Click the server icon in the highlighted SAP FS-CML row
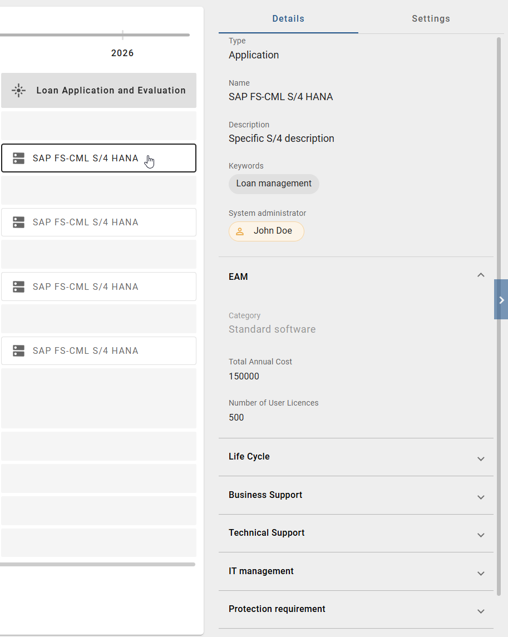Screen dimensions: 508x637 pyautogui.click(x=19, y=159)
